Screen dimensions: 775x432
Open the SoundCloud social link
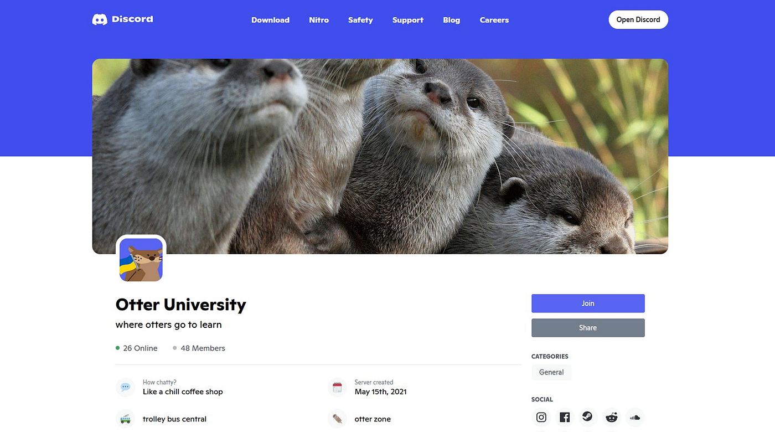click(x=635, y=418)
